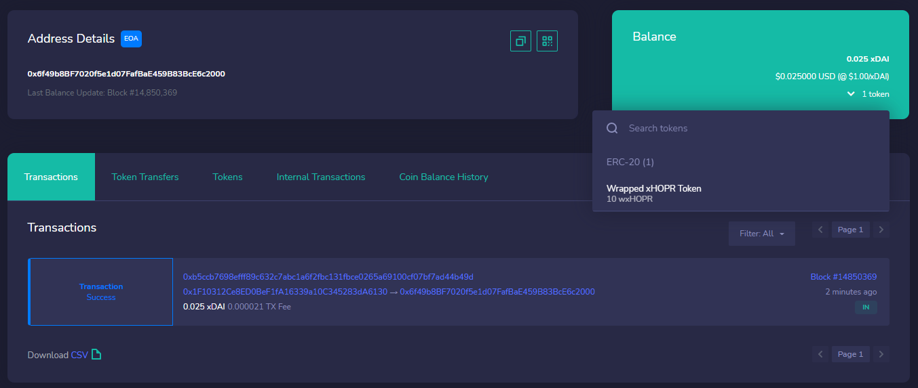Click the 10 wxHOPR amount text
918x388 pixels.
(630, 199)
